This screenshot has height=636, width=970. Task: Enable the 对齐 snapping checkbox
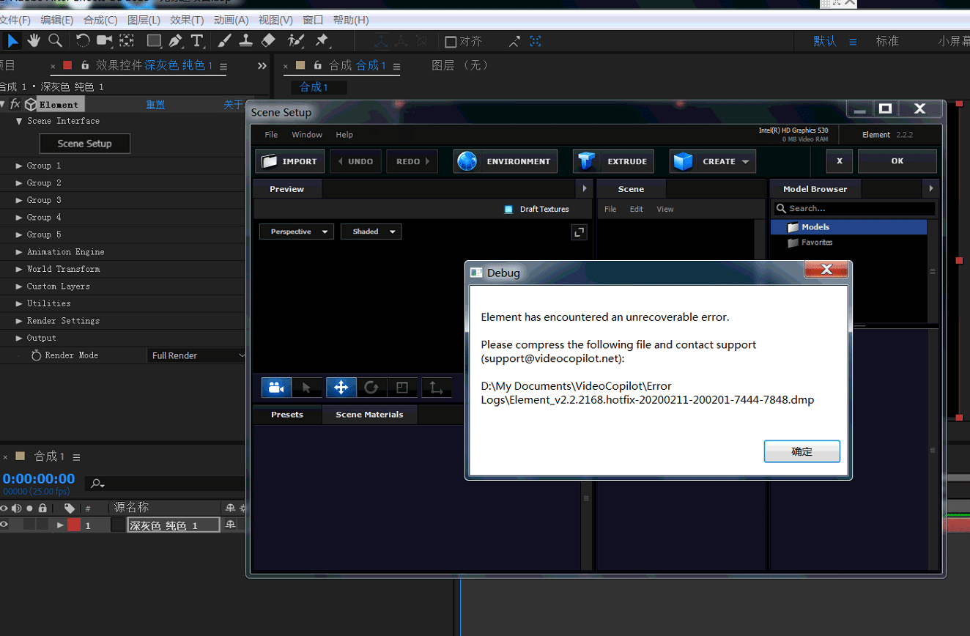(x=451, y=42)
